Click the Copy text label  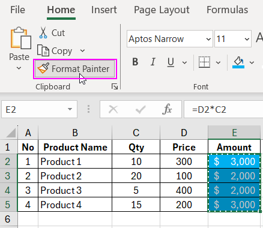[x=62, y=51]
